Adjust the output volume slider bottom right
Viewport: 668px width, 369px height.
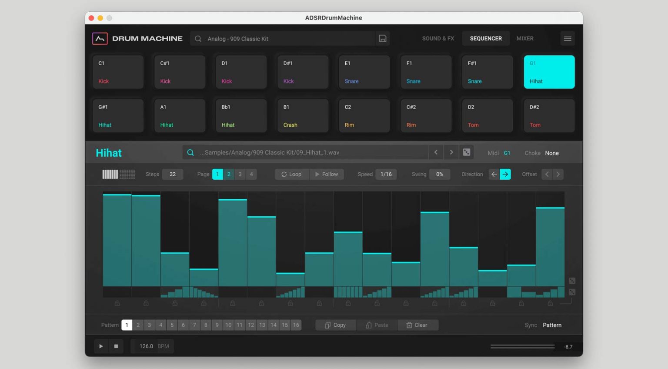(522, 346)
